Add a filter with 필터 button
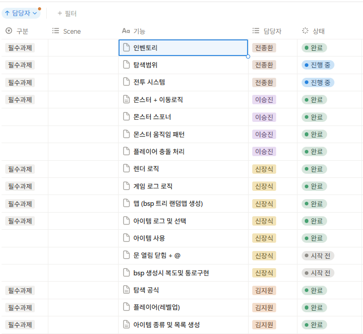 click(67, 13)
